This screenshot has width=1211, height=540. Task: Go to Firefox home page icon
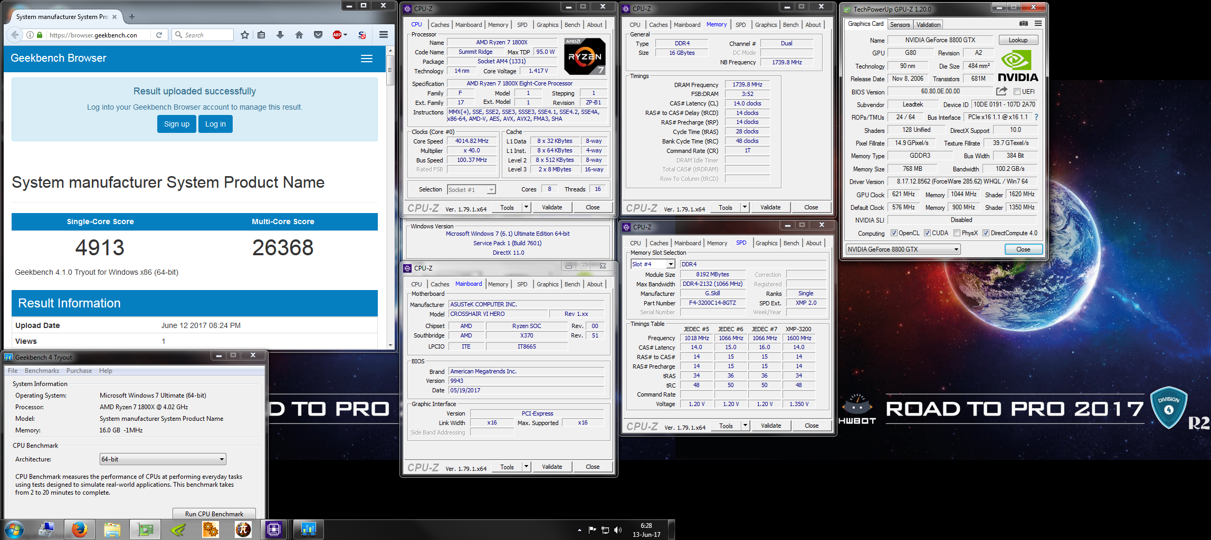[299, 35]
